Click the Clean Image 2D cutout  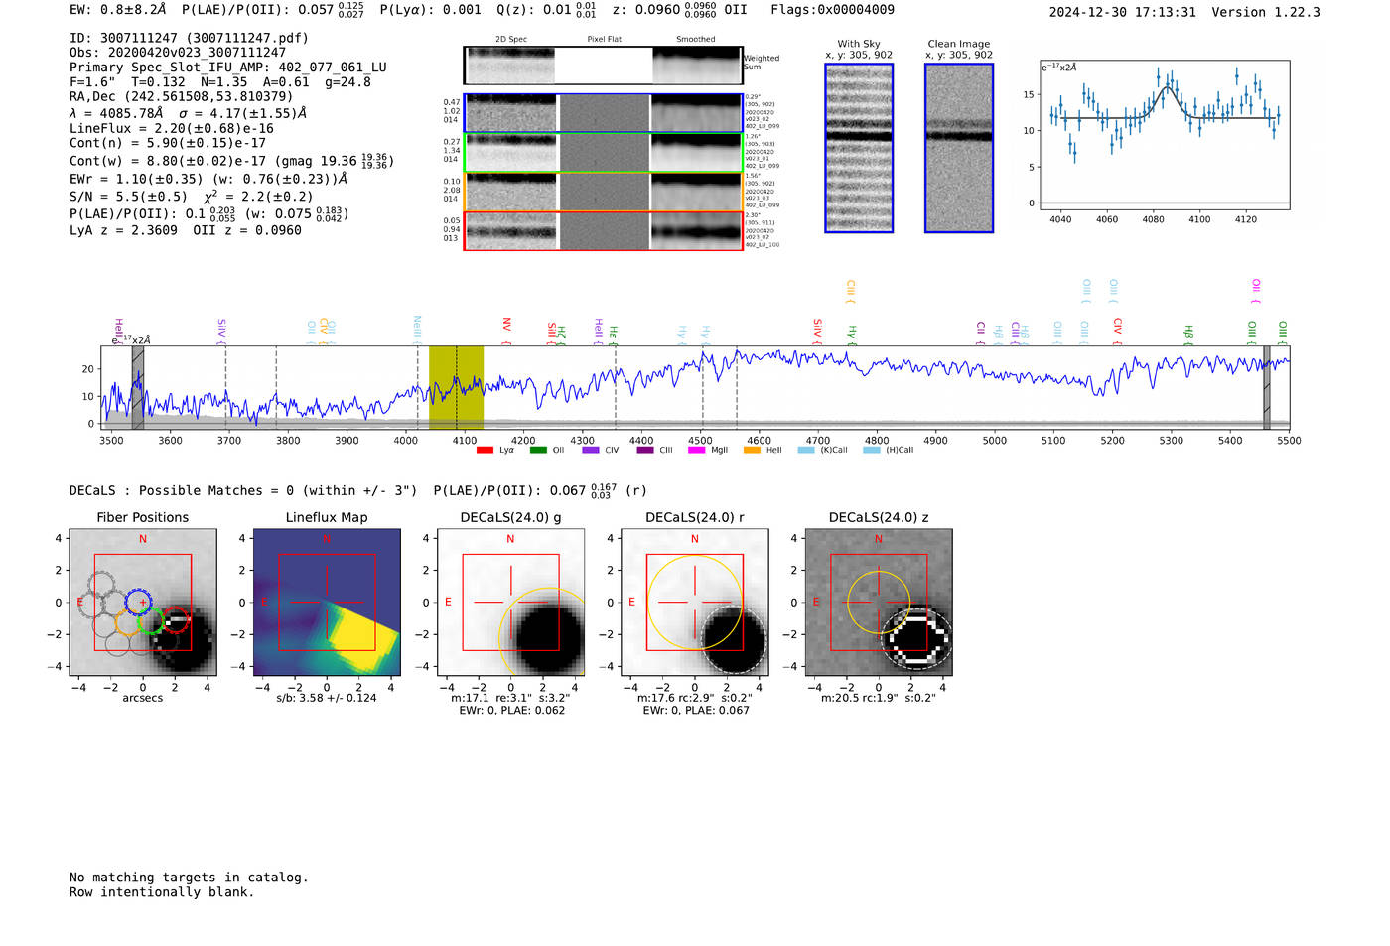pos(959,148)
